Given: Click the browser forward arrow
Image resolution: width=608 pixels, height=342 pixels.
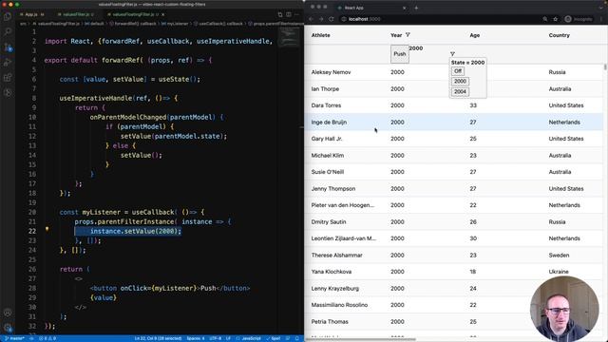Looking at the screenshot, I should (321, 19).
